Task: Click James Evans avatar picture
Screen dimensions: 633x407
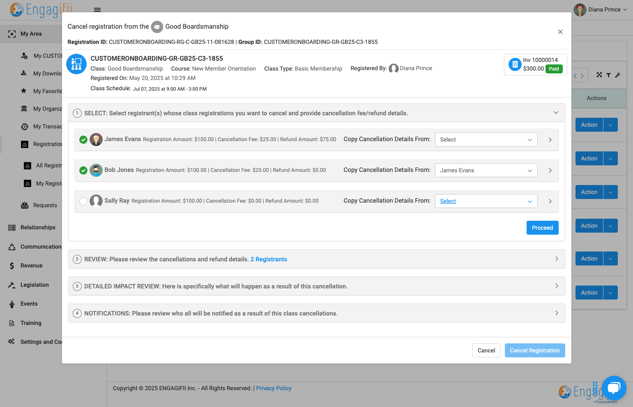Action: coord(96,139)
